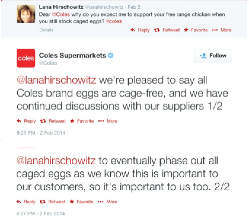
Task: Expand More menu under 1/2 tweet
Action: click(x=108, y=121)
